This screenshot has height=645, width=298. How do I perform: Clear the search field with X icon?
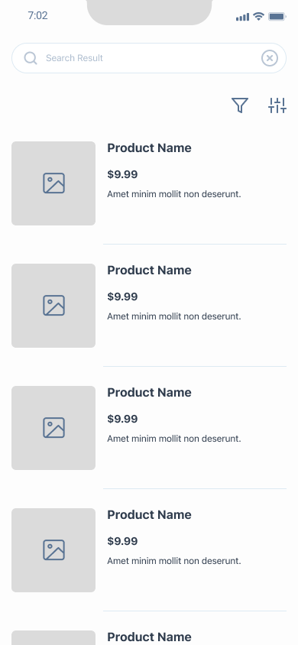click(270, 58)
